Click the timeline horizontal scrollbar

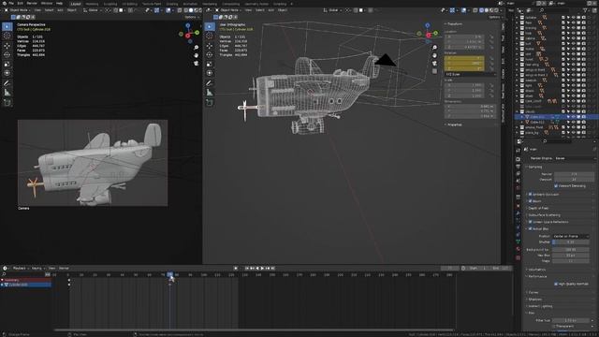tap(254, 330)
